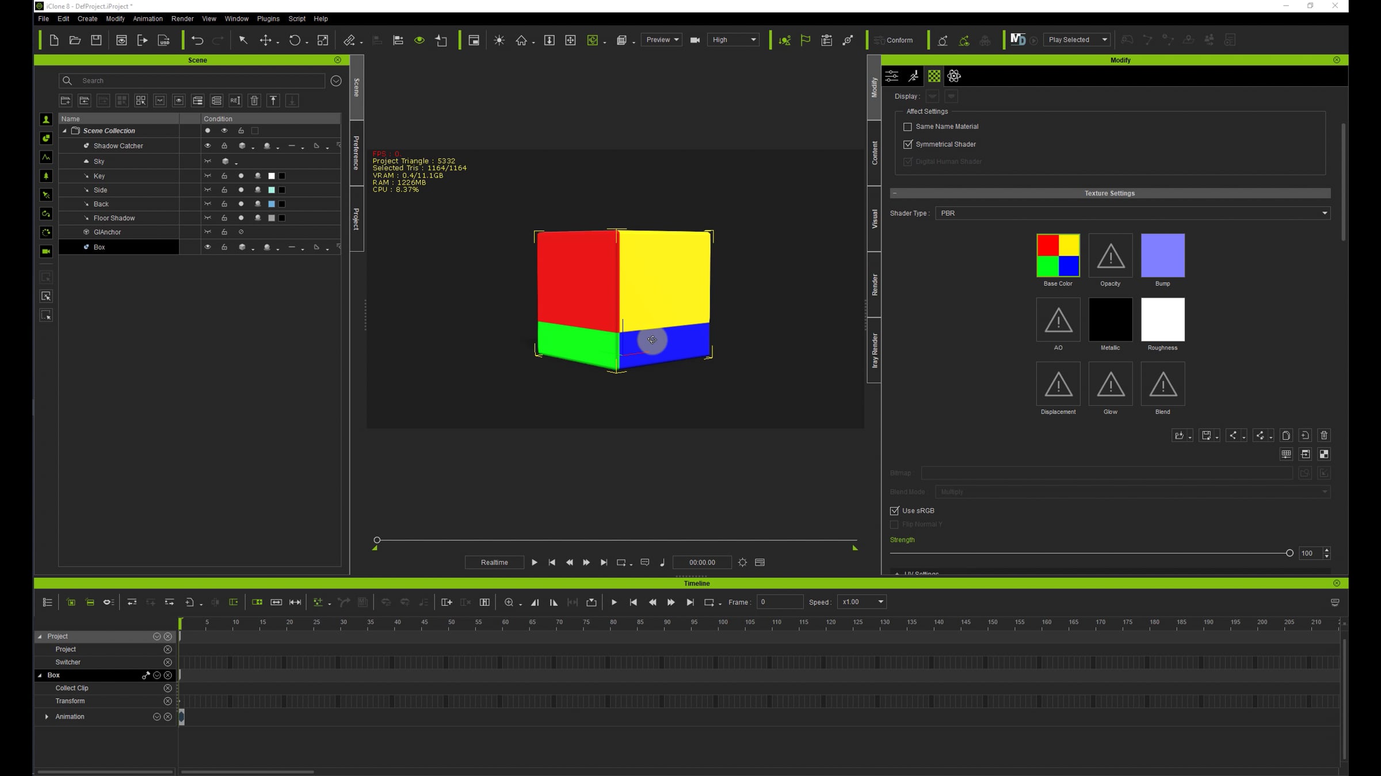Click the Home view icon in toolbar
This screenshot has height=776, width=1381.
coord(521,40)
